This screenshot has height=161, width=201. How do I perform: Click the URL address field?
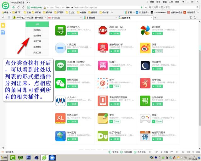pos(93,8)
